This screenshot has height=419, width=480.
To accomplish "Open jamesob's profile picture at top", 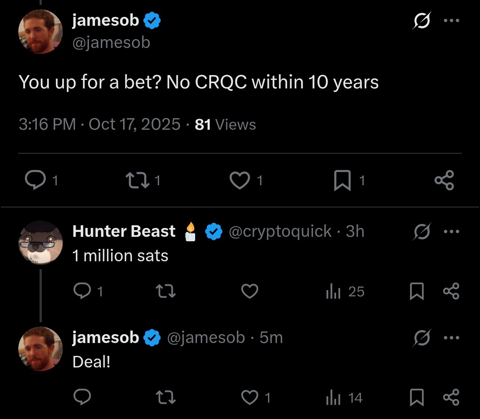I will [x=40, y=32].
